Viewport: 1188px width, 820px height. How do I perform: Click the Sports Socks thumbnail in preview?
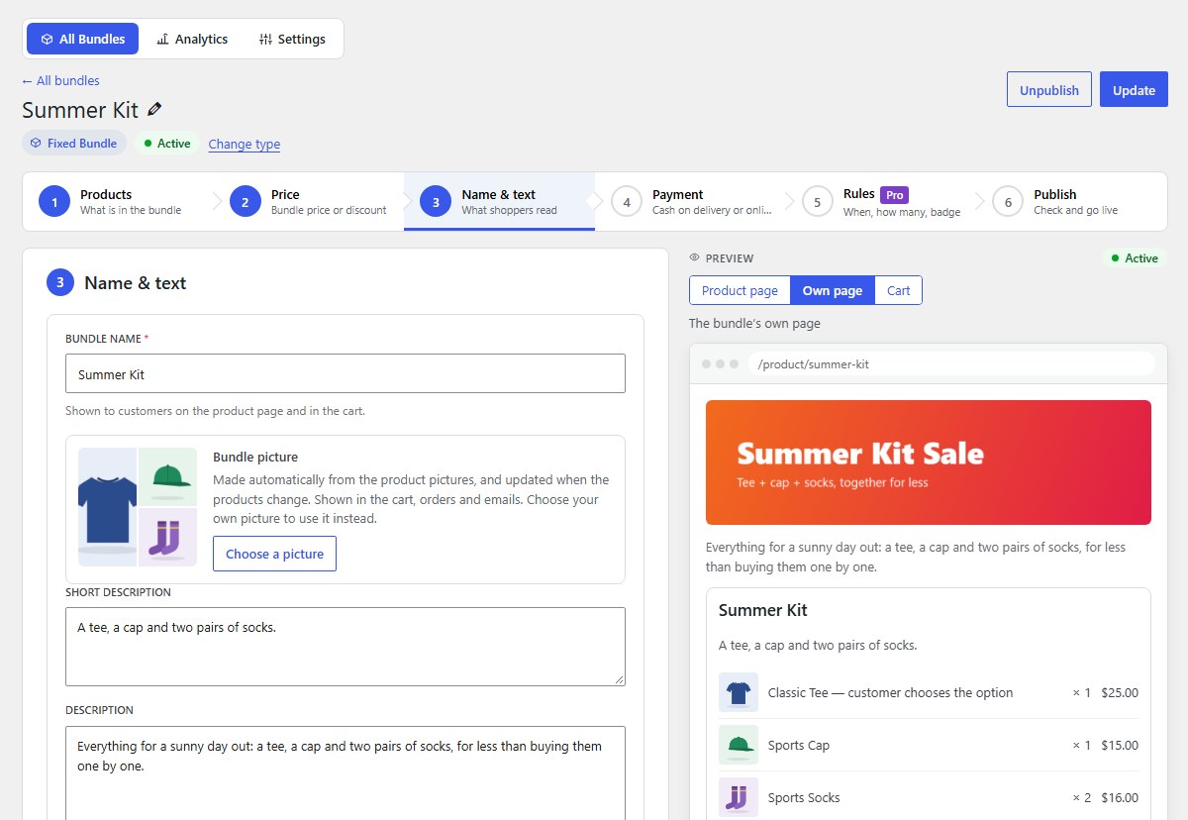click(739, 797)
